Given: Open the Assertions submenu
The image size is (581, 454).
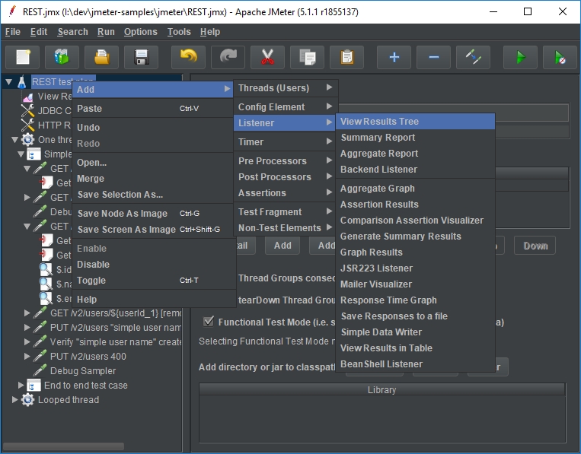Looking at the screenshot, I should click(286, 192).
